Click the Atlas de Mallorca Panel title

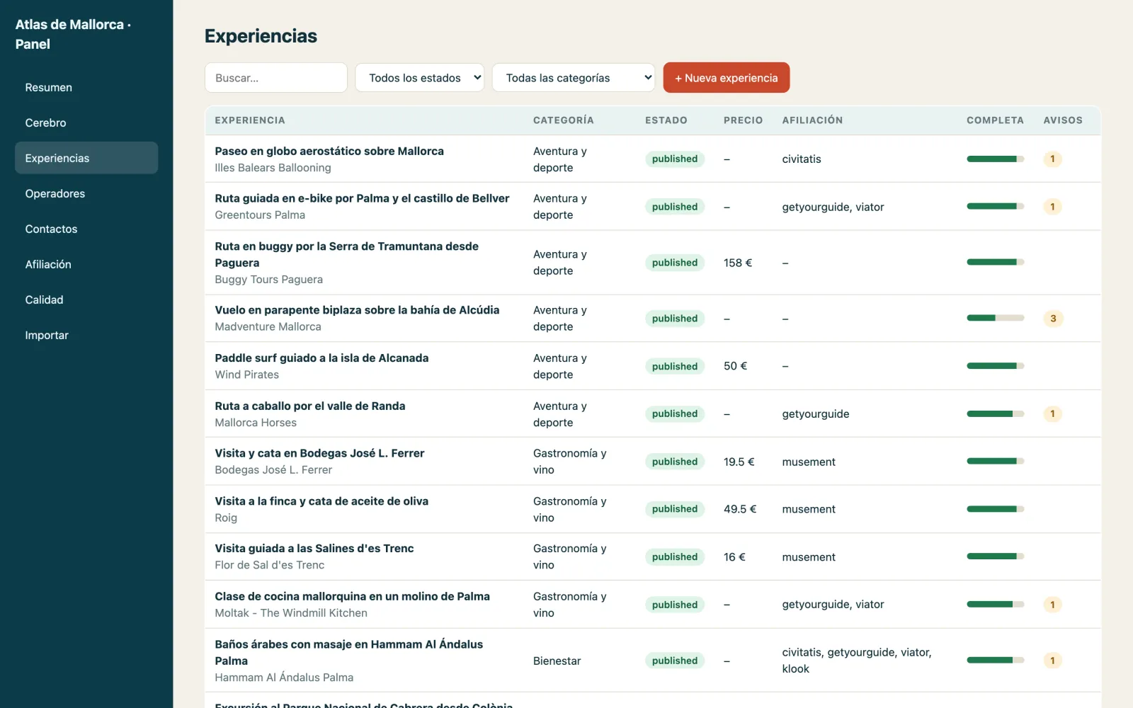[x=73, y=34]
